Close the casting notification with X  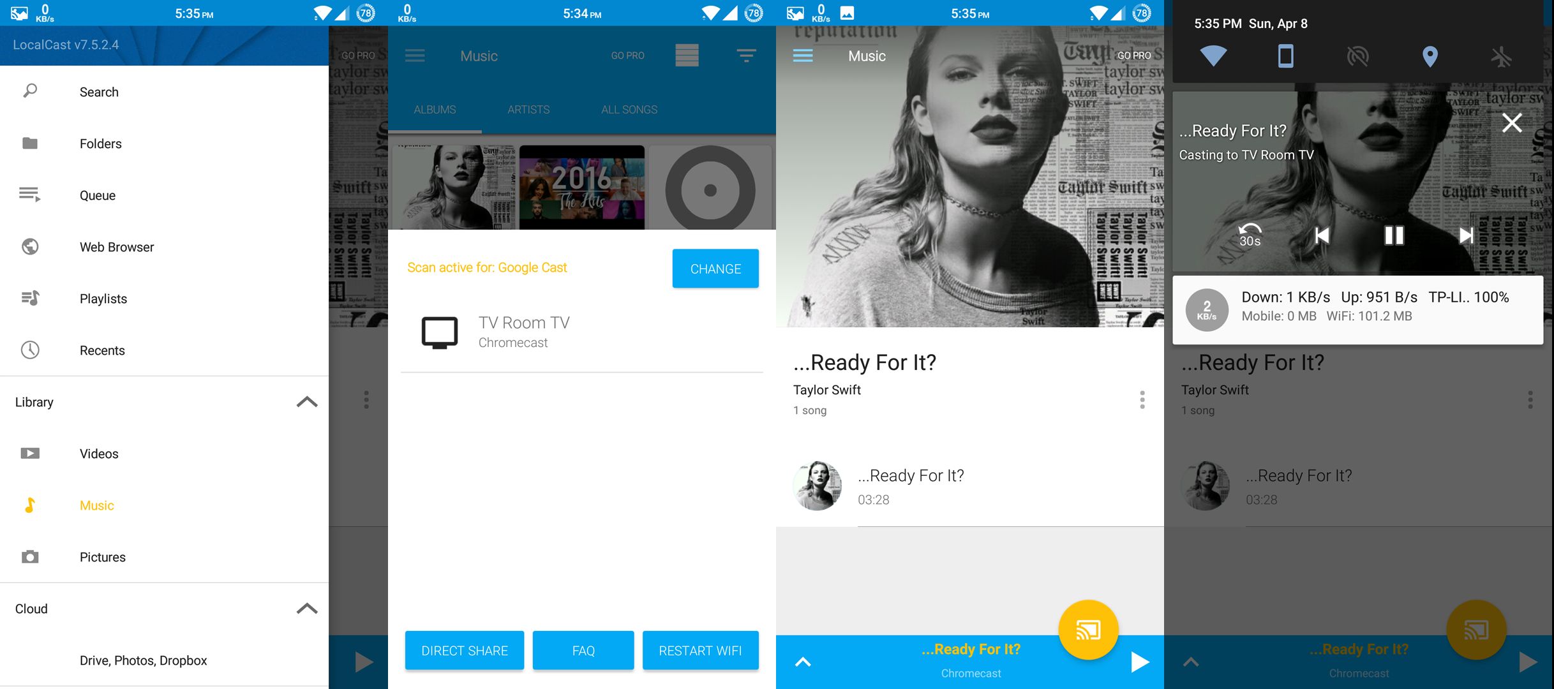click(1512, 122)
